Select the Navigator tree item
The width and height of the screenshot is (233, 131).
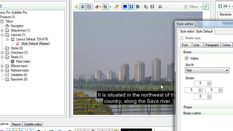click(x=17, y=26)
